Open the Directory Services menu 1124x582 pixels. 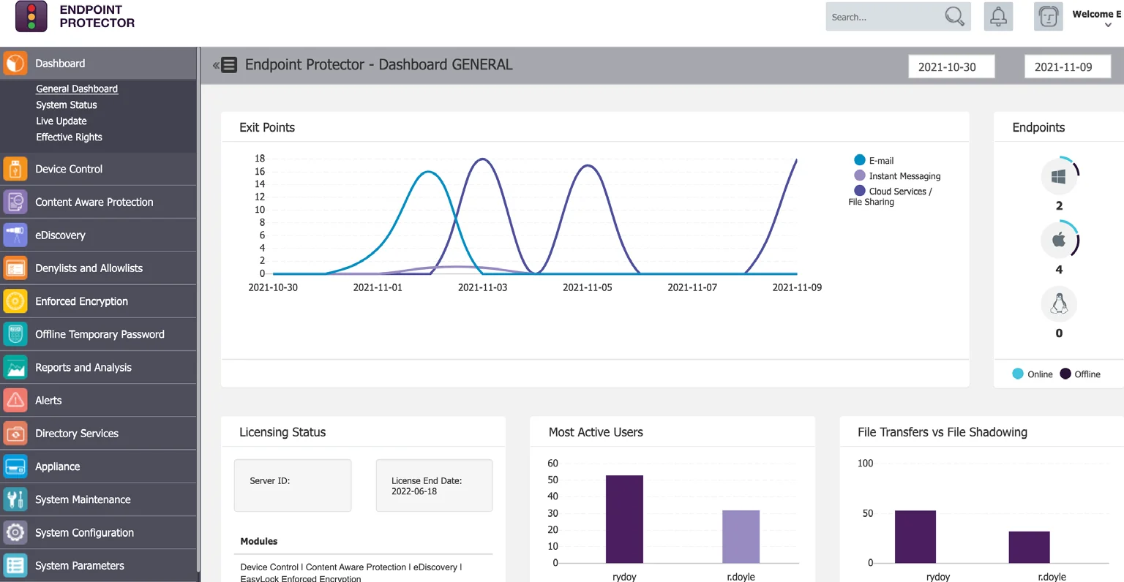99,434
